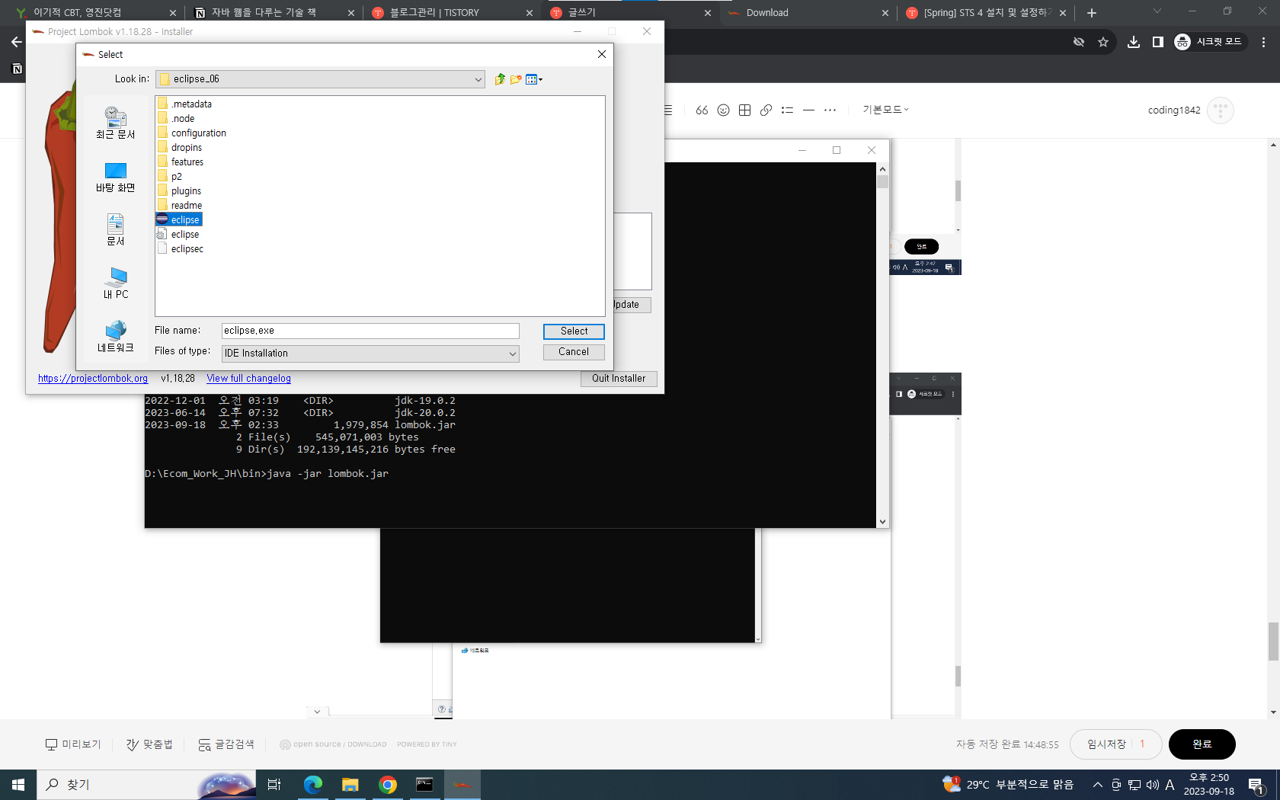This screenshot has height=800, width=1280.
Task: Insert quote block icon in editor toolbar
Action: point(702,110)
